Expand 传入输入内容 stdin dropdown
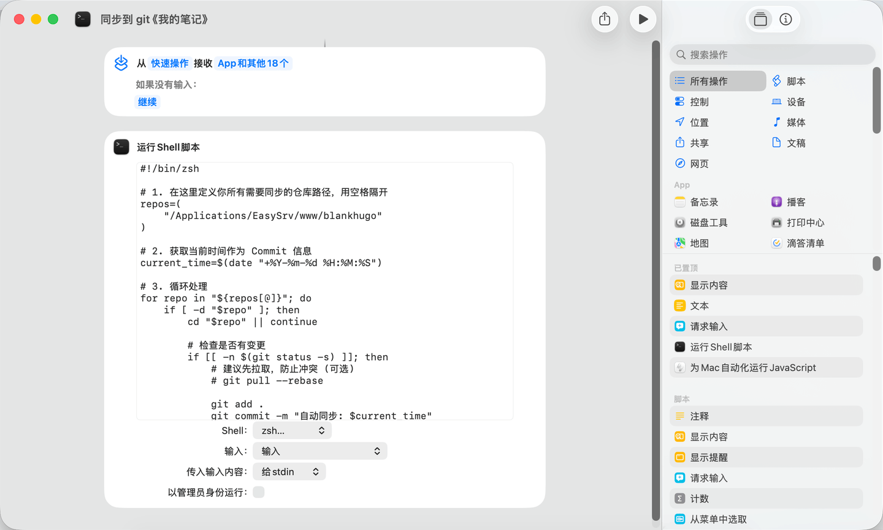The image size is (883, 530). (289, 472)
